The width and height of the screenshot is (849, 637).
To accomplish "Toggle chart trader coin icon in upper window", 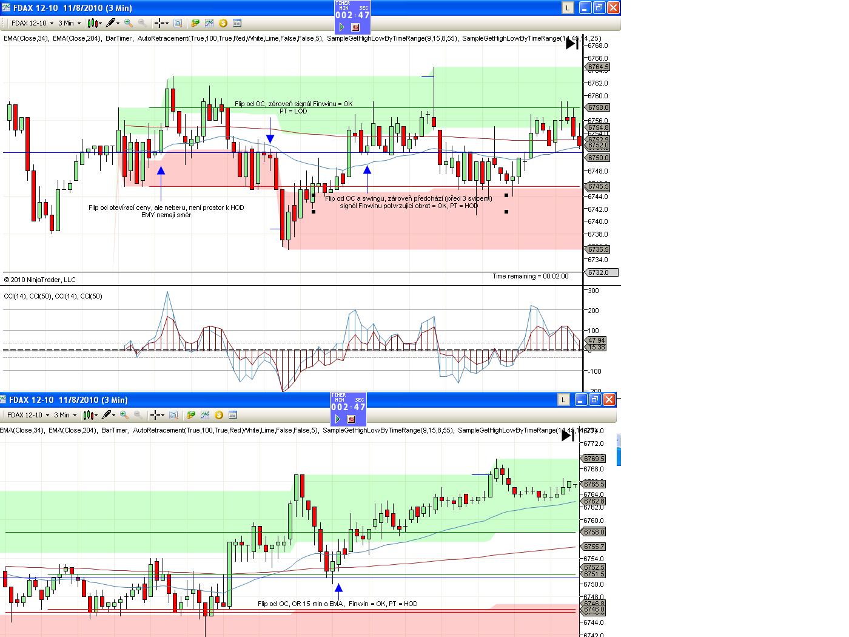I will click(223, 23).
